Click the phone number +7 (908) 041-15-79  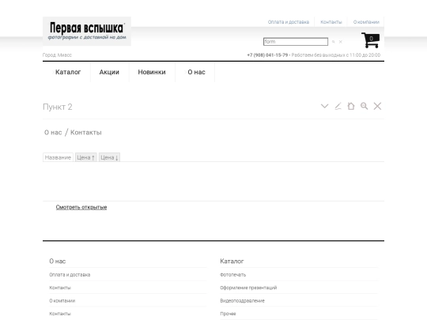(x=267, y=55)
